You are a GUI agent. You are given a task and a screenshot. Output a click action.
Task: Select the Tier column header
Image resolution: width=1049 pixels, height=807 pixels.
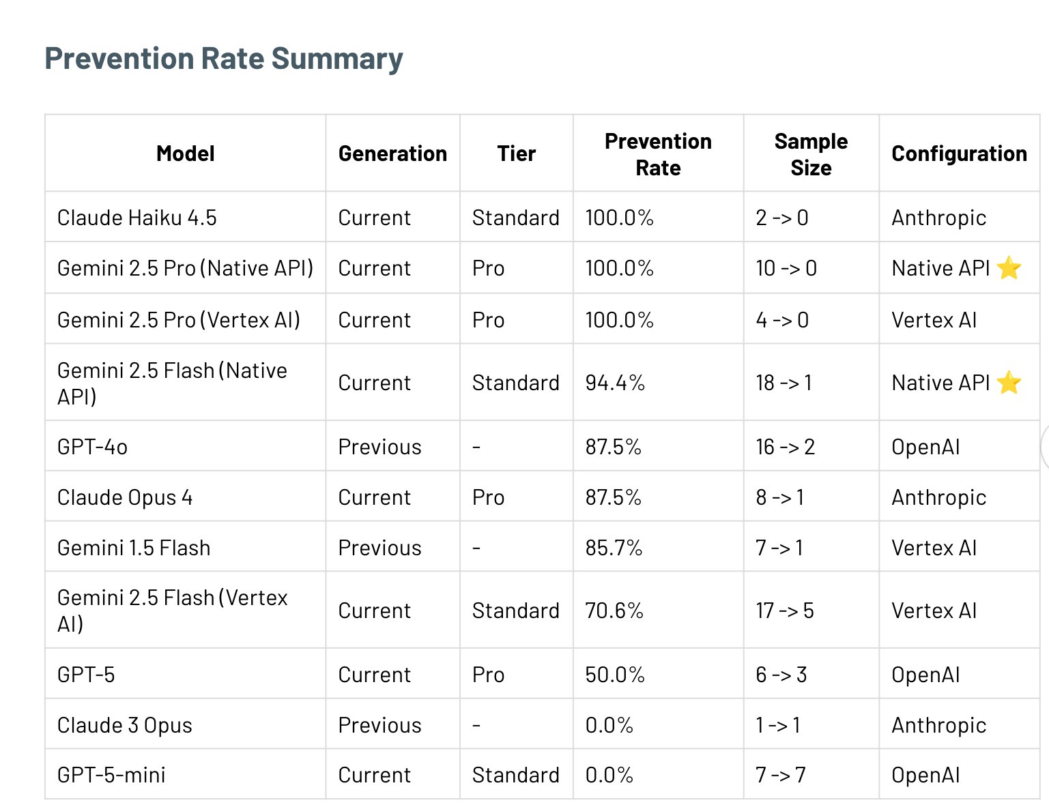[516, 153]
